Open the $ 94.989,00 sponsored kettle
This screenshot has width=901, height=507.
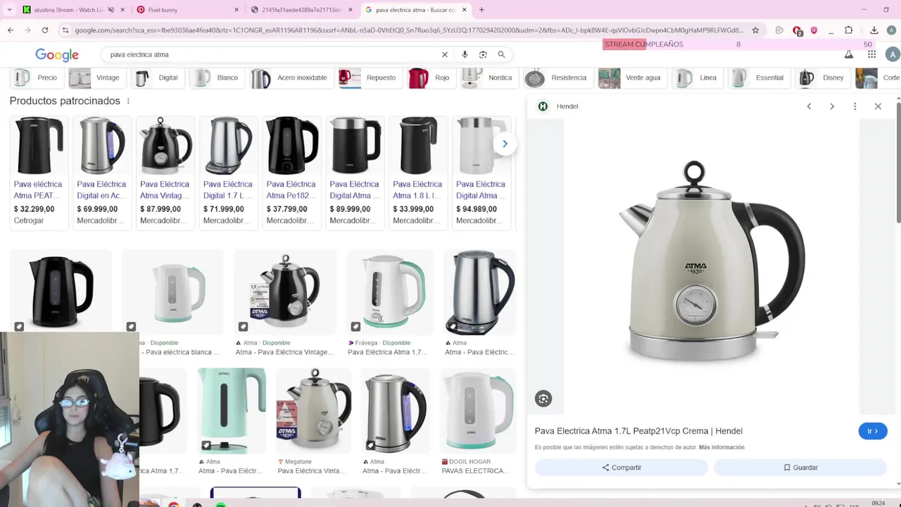[481, 173]
